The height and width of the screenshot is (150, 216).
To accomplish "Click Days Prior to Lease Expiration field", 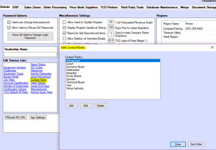I will click(111, 28).
